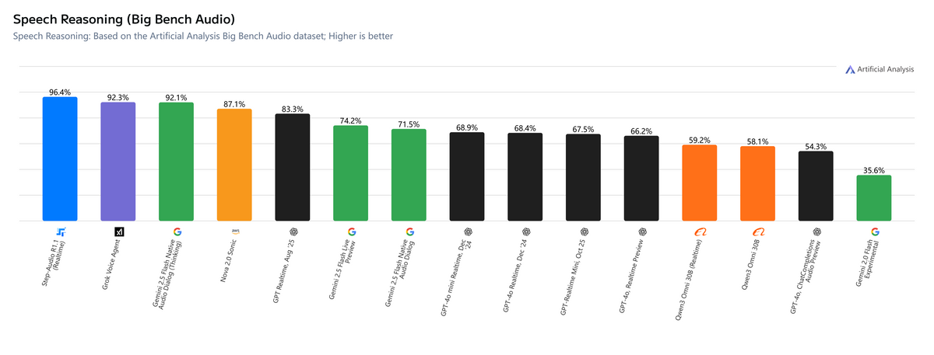
Task: Click Google icon under Gemini 2.0 Flash Experimental
Action: pos(874,231)
